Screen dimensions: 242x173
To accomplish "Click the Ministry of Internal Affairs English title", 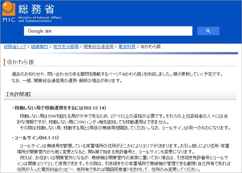I will click(40, 19).
